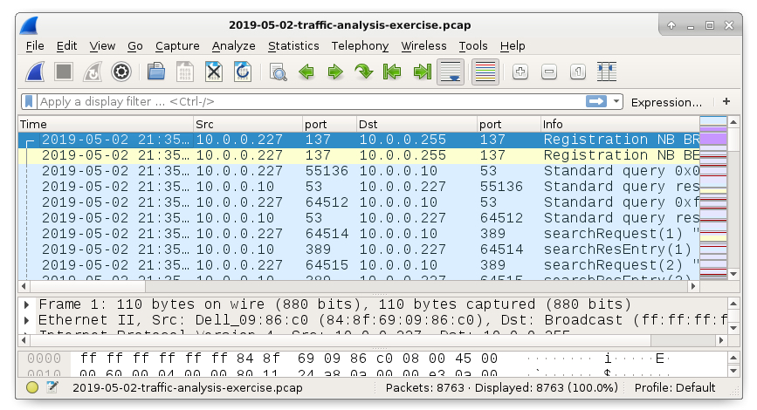This screenshot has height=410, width=757.
Task: Click expert info yellow circle indicator
Action: click(32, 387)
